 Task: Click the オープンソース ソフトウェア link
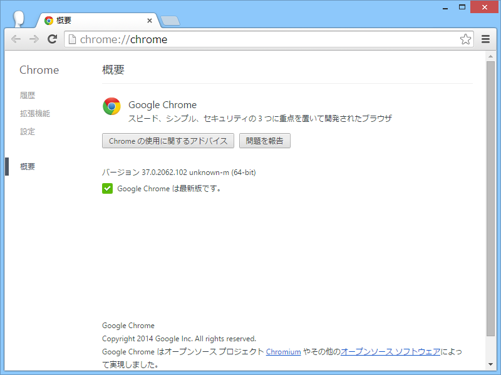coord(390,351)
